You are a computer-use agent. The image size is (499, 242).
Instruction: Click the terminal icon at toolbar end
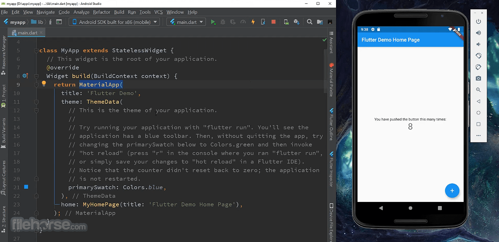coord(330,22)
